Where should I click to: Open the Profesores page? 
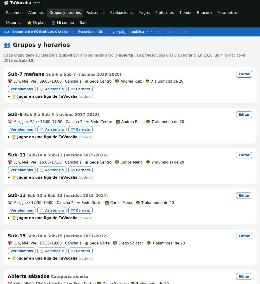(x=164, y=13)
